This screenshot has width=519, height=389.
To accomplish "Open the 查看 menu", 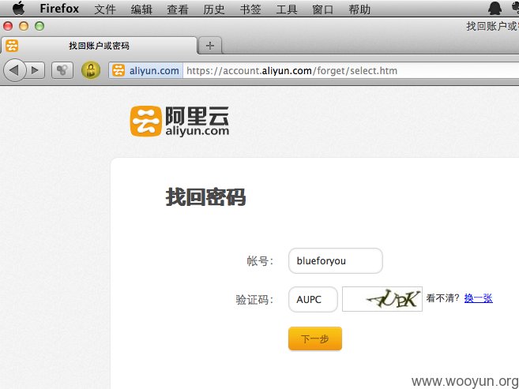I will point(178,9).
